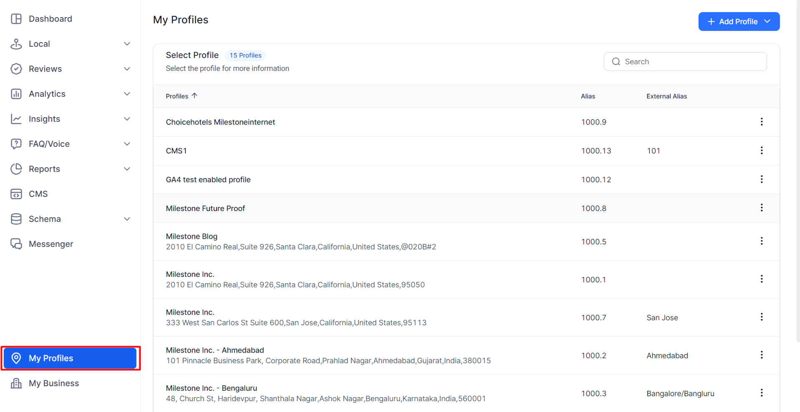800x412 pixels.
Task: Open the Choicehotels Milestoneinternet profile
Action: [x=220, y=122]
